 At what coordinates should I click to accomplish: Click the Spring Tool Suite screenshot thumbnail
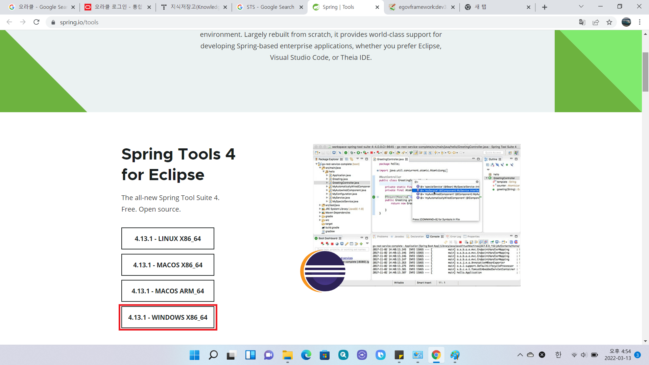(416, 215)
